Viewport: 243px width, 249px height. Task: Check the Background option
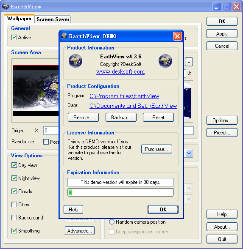14,217
